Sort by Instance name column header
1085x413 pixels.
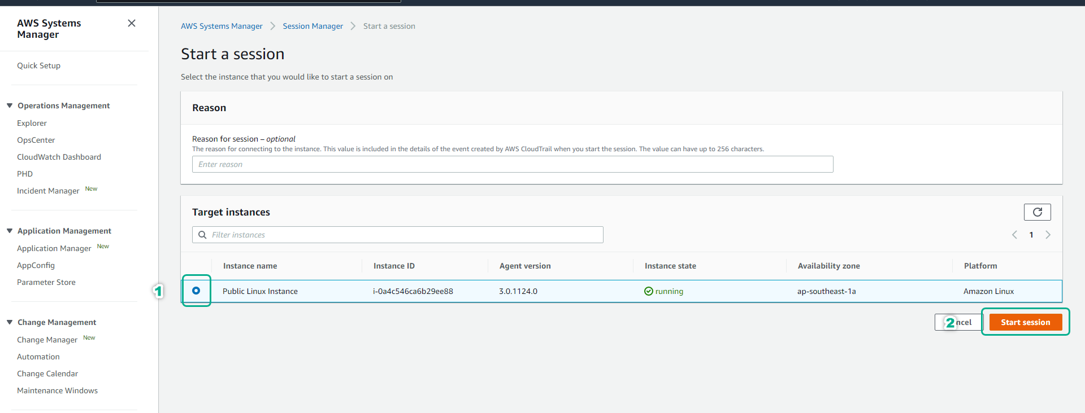[250, 266]
